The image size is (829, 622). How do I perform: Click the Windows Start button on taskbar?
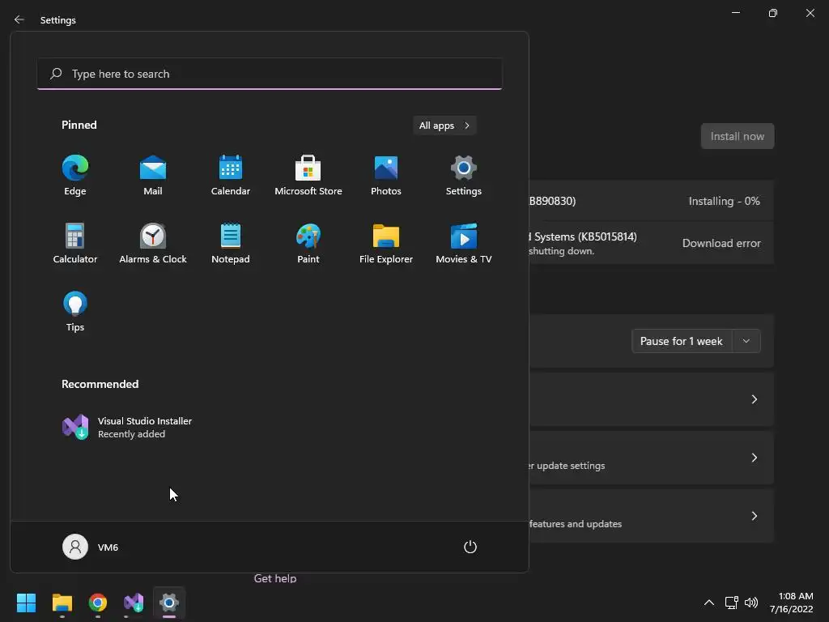26,603
